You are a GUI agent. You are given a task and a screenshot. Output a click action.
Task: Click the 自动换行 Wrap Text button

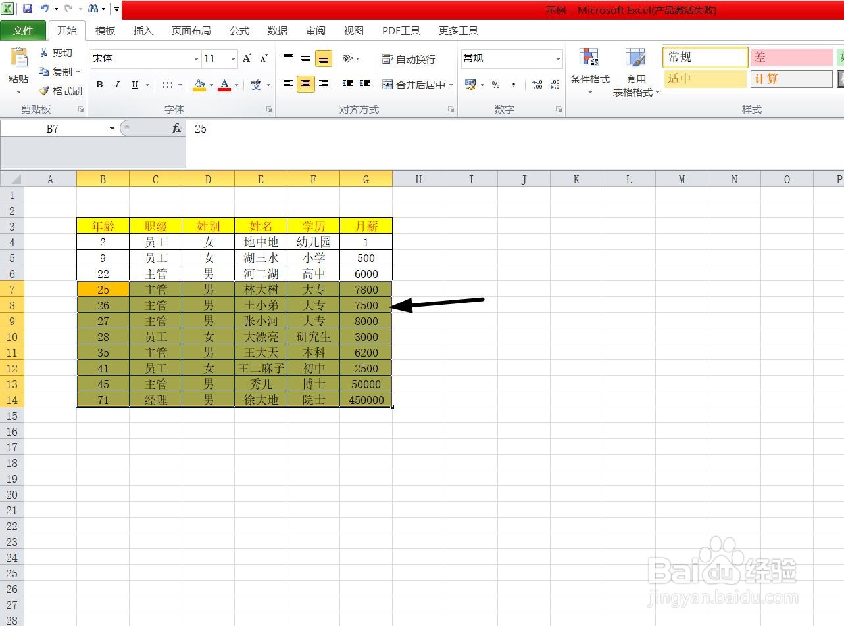point(409,59)
